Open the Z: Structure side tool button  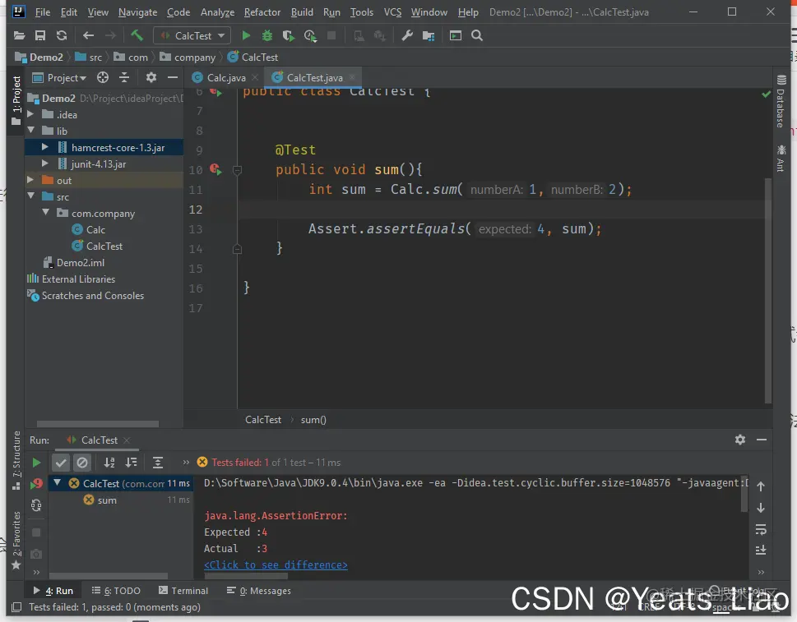pos(16,460)
